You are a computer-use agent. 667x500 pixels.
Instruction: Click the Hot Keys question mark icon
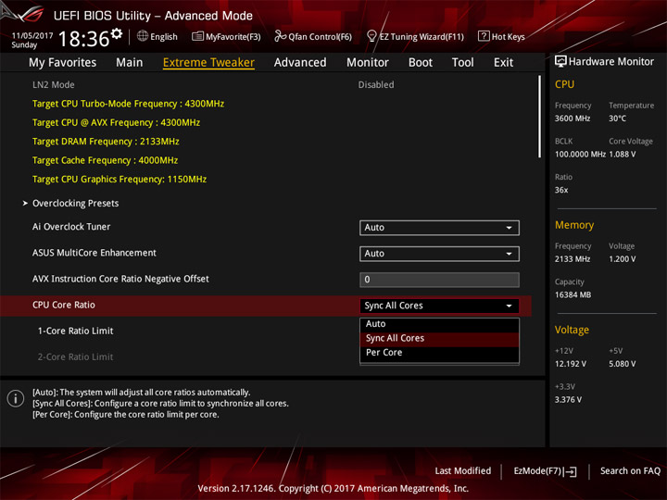coord(484,36)
